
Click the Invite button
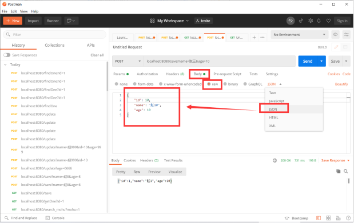tap(203, 21)
